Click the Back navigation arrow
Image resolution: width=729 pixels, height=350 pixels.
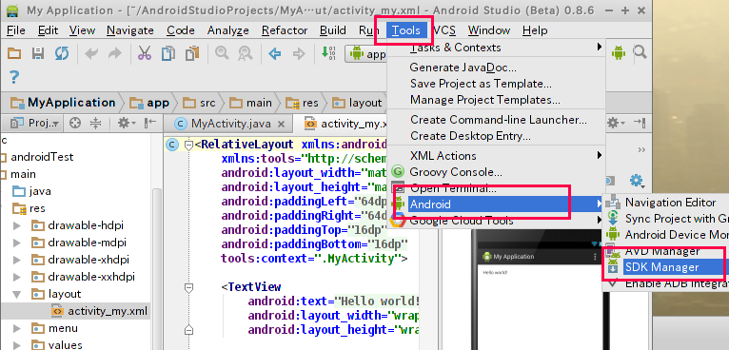pyautogui.click(x=275, y=54)
